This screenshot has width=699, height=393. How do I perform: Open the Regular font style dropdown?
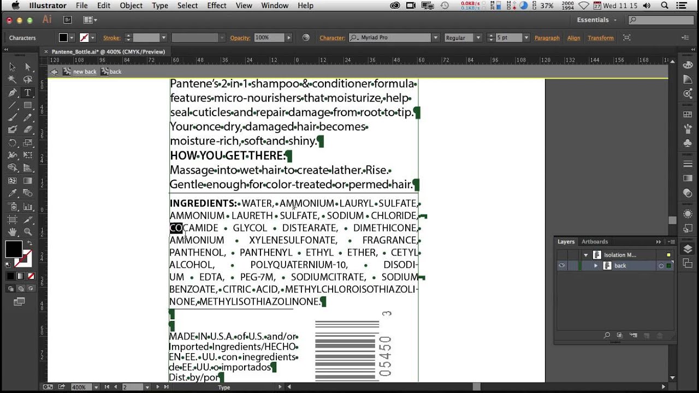[478, 38]
